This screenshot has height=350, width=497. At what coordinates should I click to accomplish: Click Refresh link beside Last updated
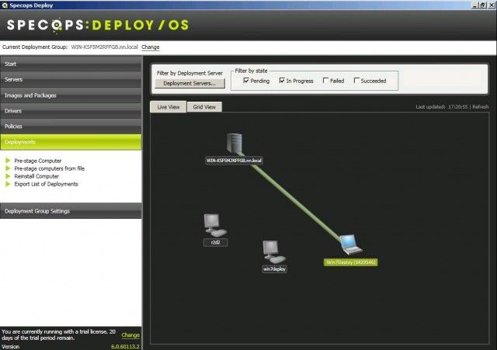click(x=480, y=107)
